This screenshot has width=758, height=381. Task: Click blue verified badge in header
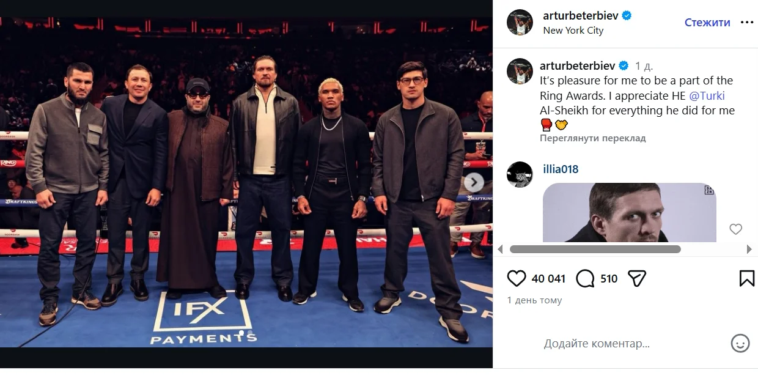(627, 15)
